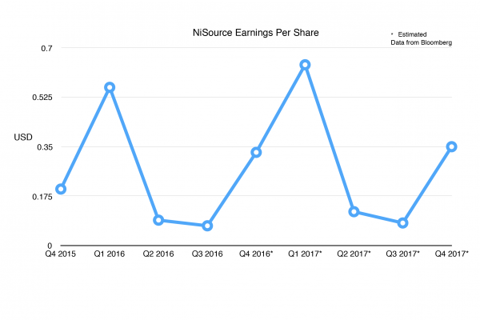Select the Q3 2016 x-axis label

tap(207, 254)
